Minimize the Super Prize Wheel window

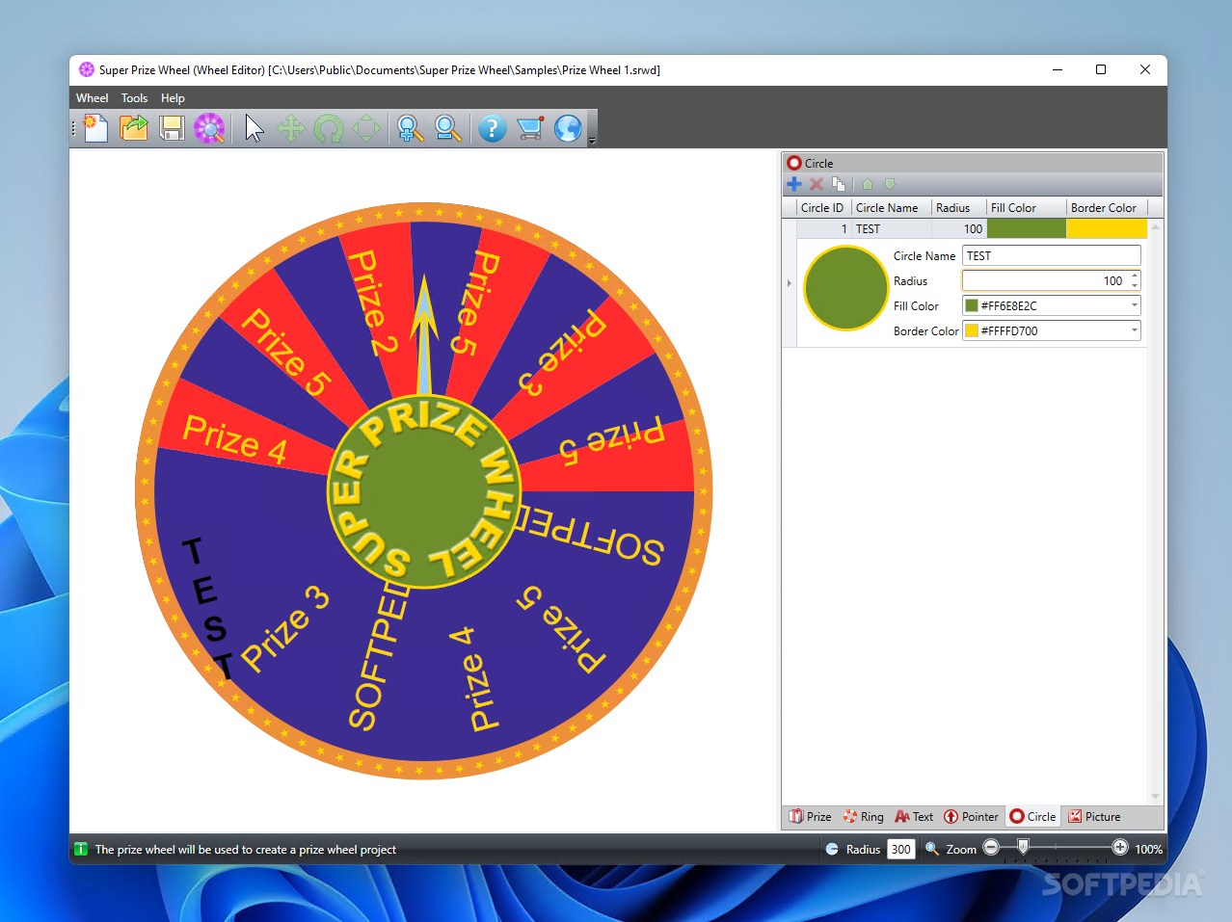pos(1058,69)
